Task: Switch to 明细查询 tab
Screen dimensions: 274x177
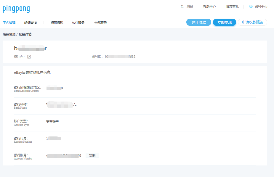Action: point(31,23)
